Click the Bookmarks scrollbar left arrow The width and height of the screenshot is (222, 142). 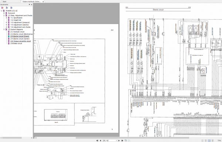pyautogui.click(x=1, y=138)
